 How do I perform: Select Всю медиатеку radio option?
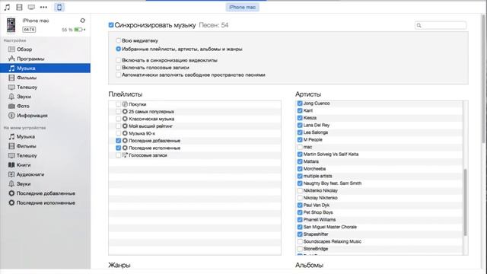(x=119, y=40)
